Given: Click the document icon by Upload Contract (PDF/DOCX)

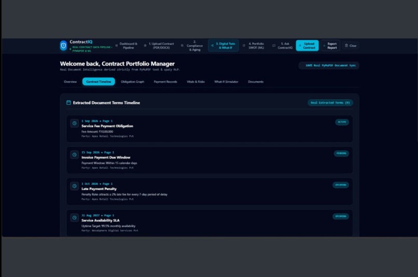Looking at the screenshot, I should [x=145, y=46].
